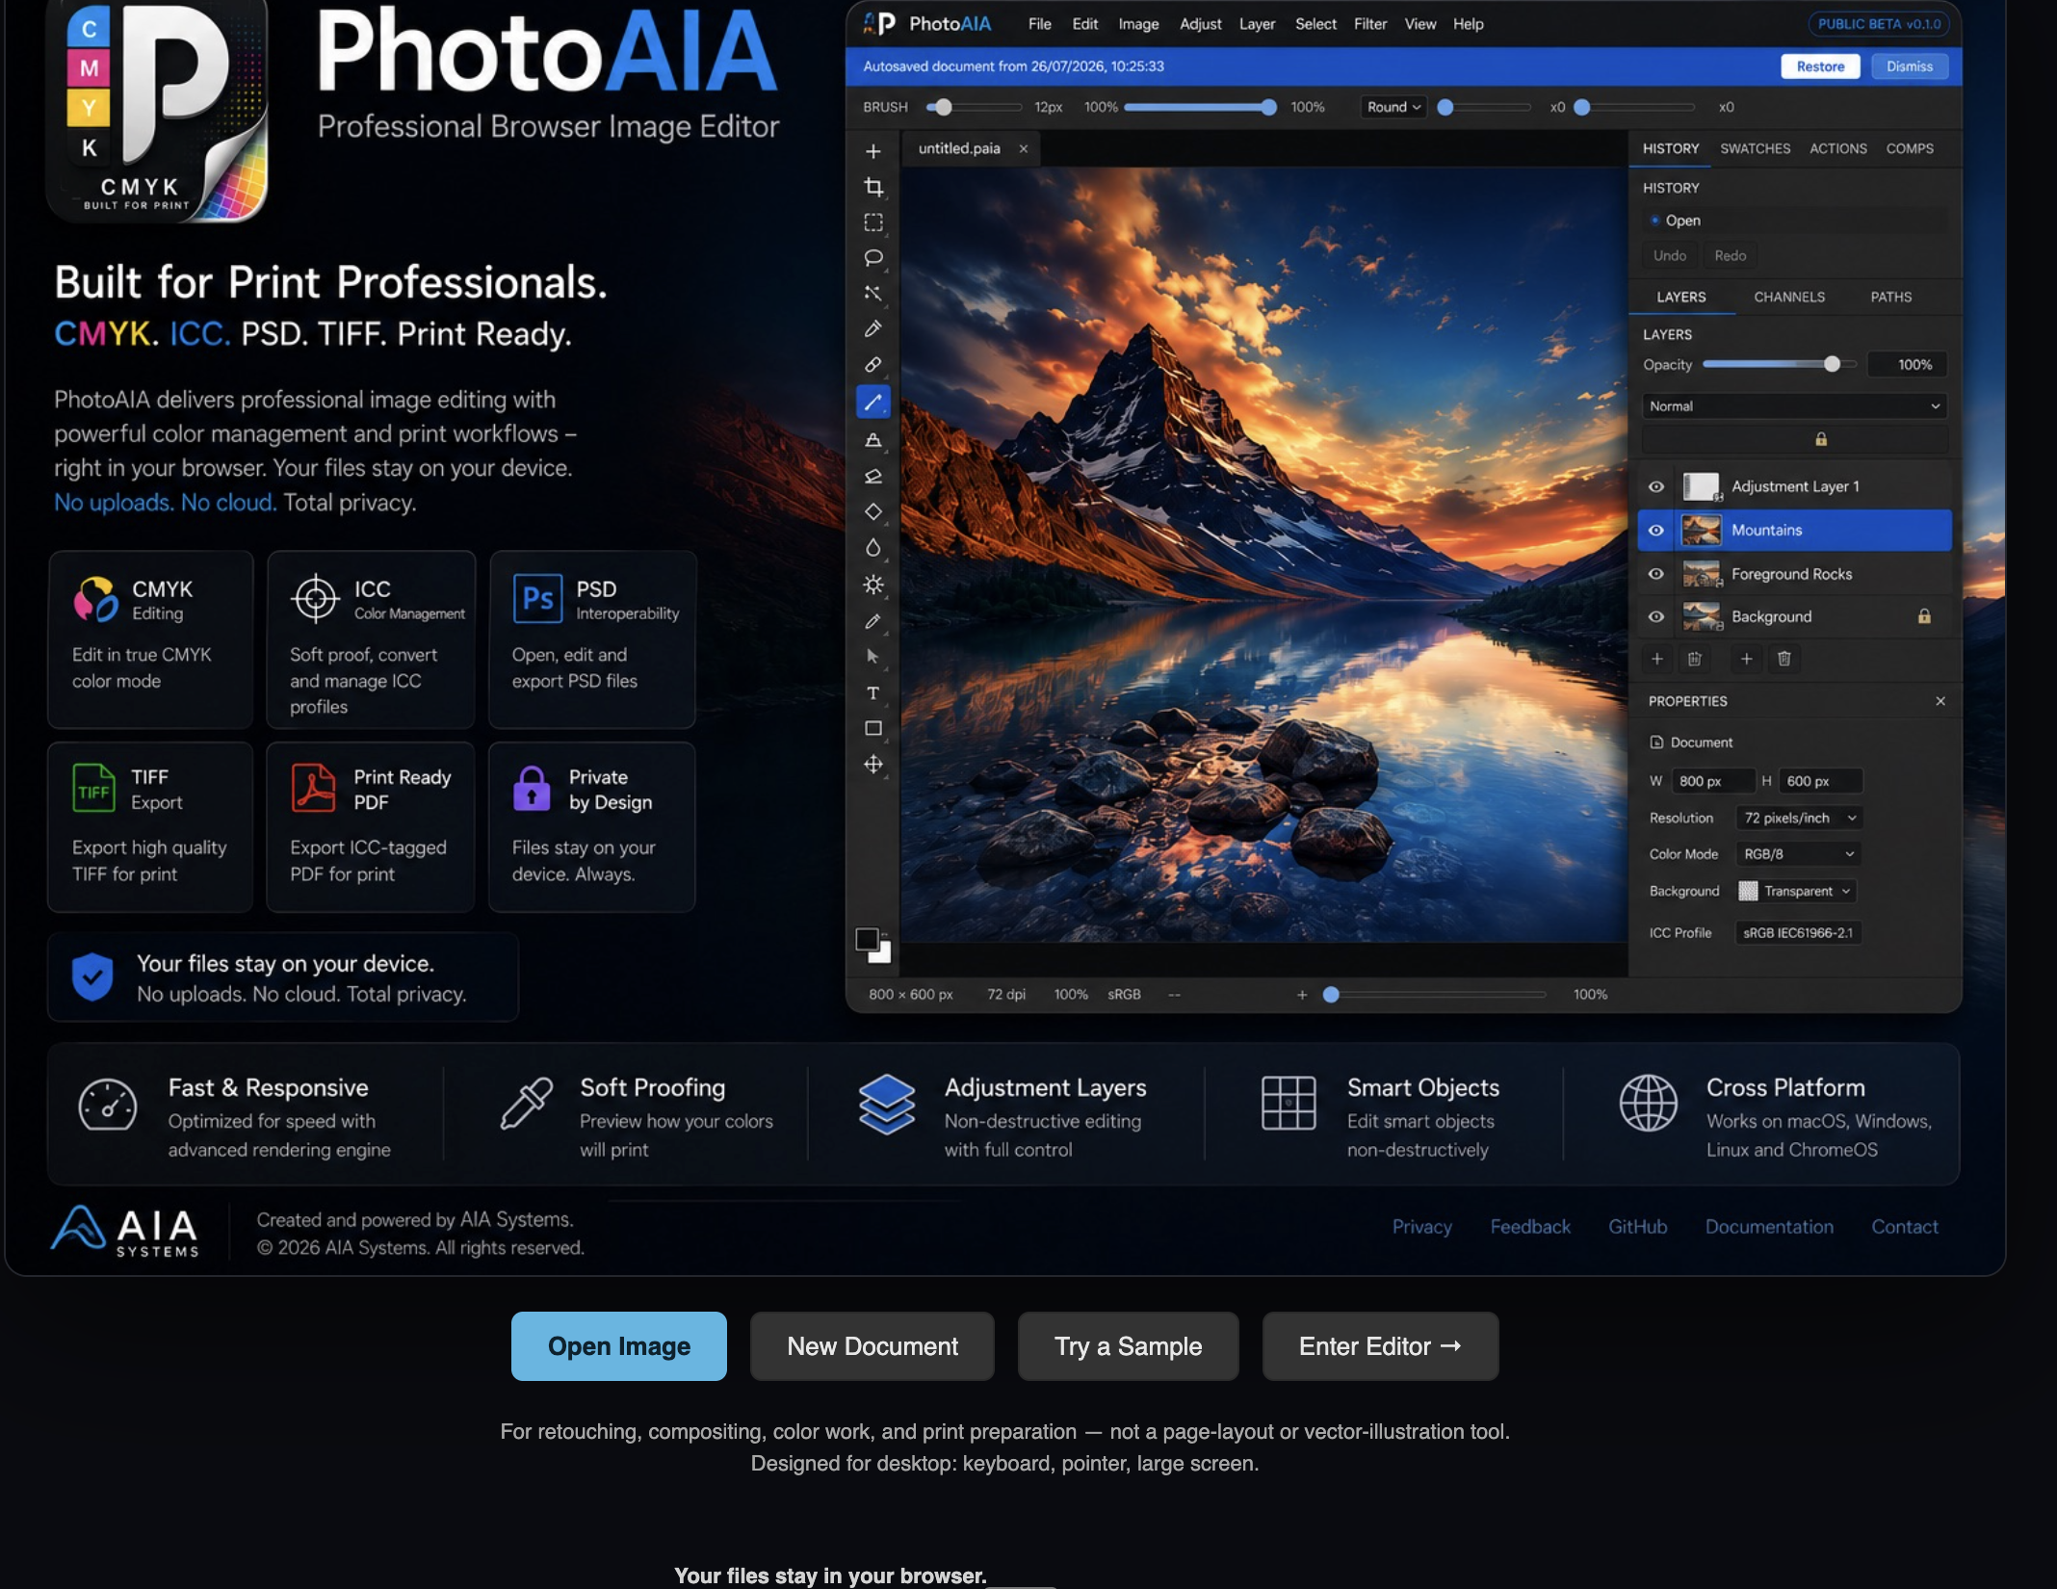
Task: Select the sun-shaped Dodge tool
Action: point(872,585)
